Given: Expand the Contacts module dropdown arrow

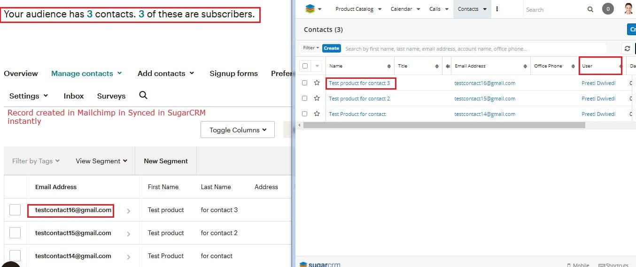Looking at the screenshot, I should tap(485, 9).
